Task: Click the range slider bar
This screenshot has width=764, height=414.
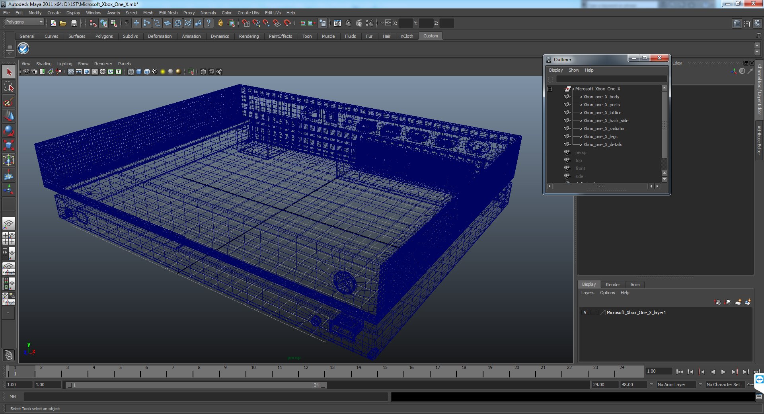Action: 196,385
